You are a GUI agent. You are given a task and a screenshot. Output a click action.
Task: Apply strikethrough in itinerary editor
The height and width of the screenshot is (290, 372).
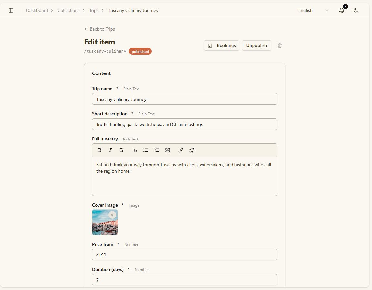pyautogui.click(x=121, y=150)
